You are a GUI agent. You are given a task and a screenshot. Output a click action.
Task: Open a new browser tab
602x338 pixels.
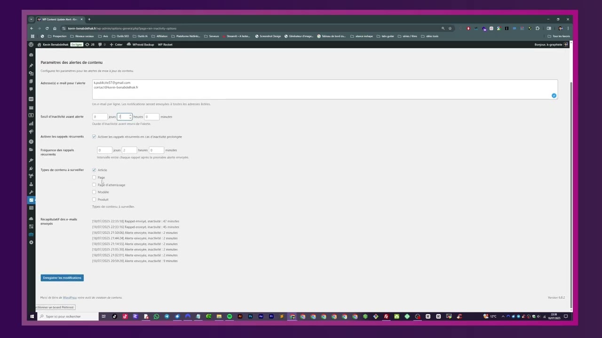pos(89,19)
